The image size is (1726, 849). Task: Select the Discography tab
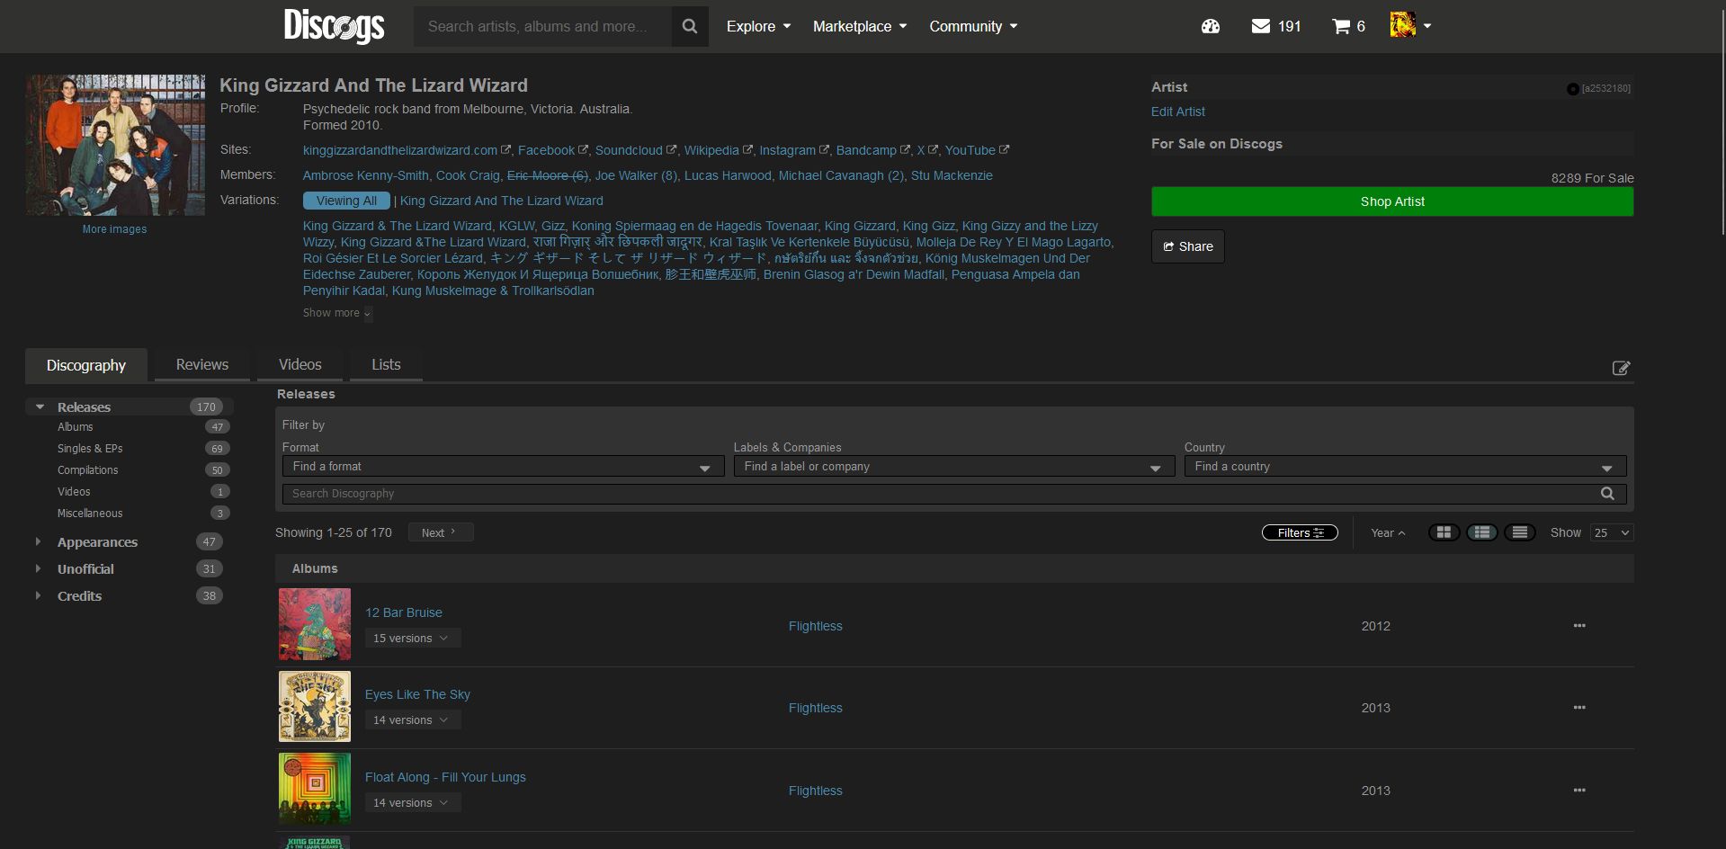pos(86,365)
